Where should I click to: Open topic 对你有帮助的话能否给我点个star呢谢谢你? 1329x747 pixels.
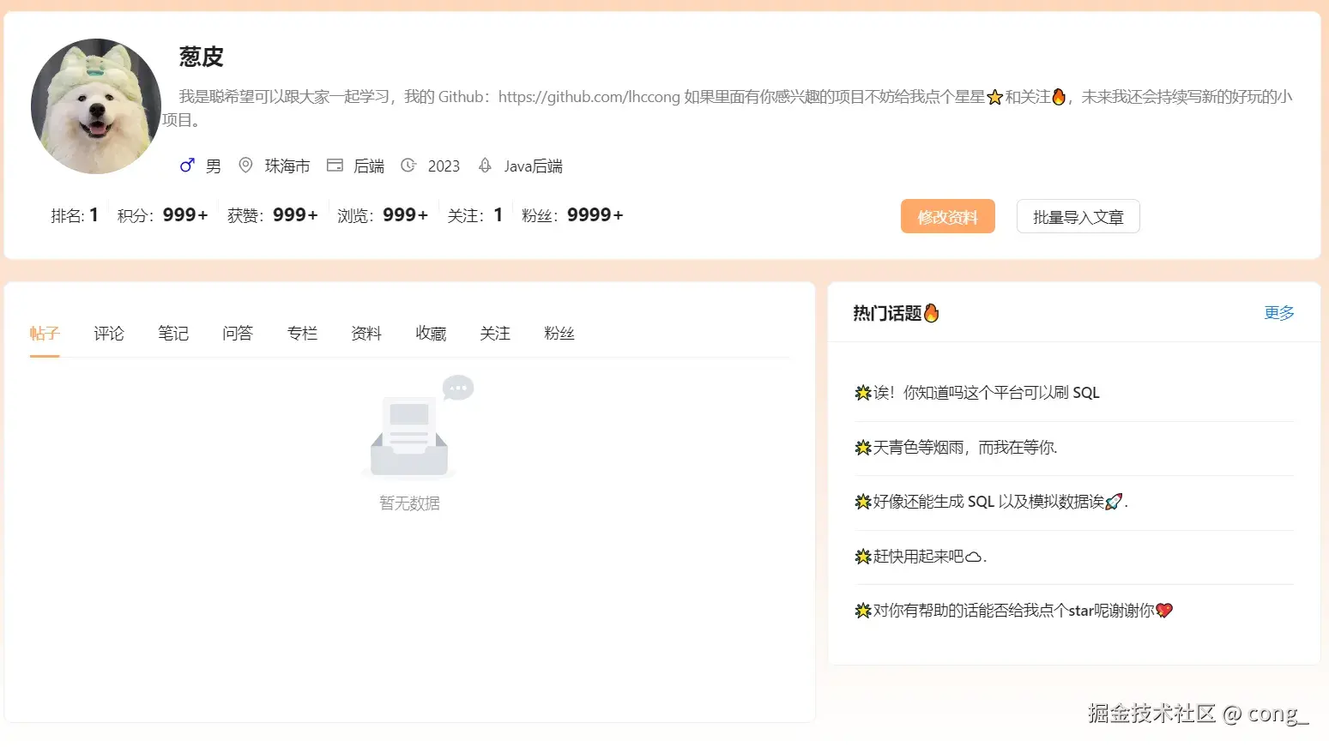click(1013, 611)
